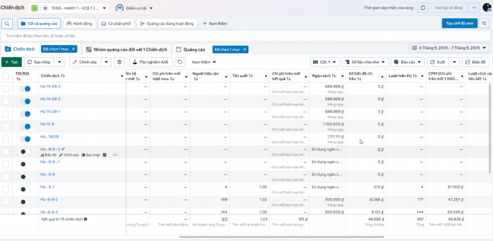Click the Xem lại và đăng button
The height and width of the screenshot is (241, 493).
449,8
